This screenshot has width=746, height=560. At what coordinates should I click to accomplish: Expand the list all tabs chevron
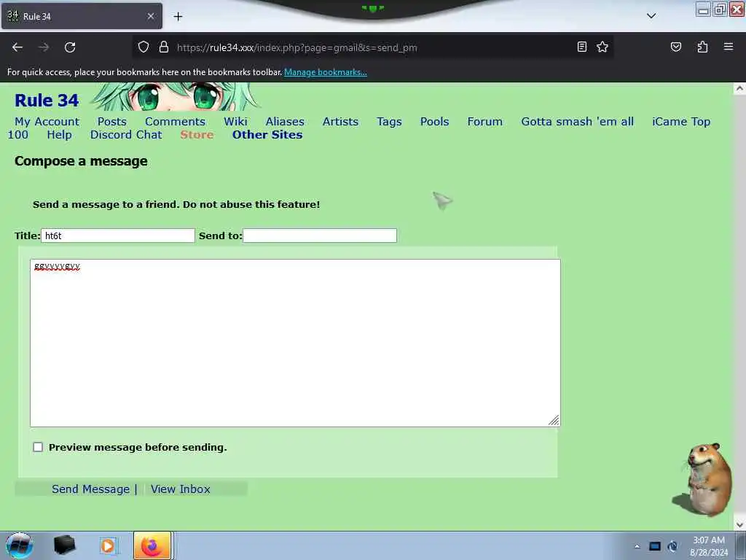651,16
